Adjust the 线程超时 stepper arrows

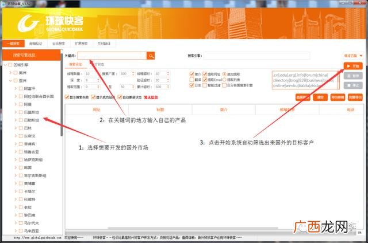168,74
